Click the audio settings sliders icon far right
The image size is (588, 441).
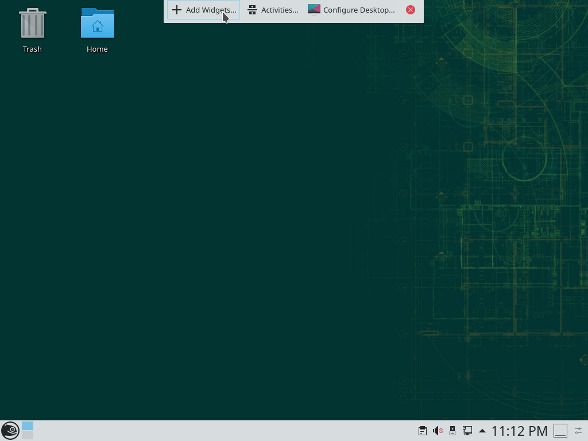pyautogui.click(x=578, y=431)
